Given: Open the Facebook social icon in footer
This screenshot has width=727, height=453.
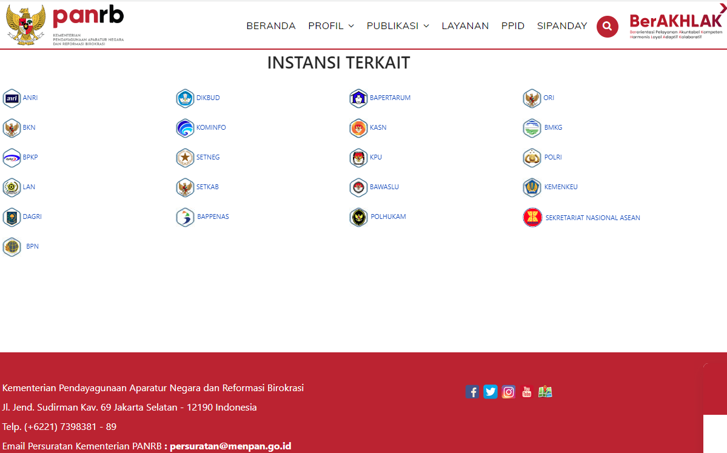Looking at the screenshot, I should tap(472, 392).
